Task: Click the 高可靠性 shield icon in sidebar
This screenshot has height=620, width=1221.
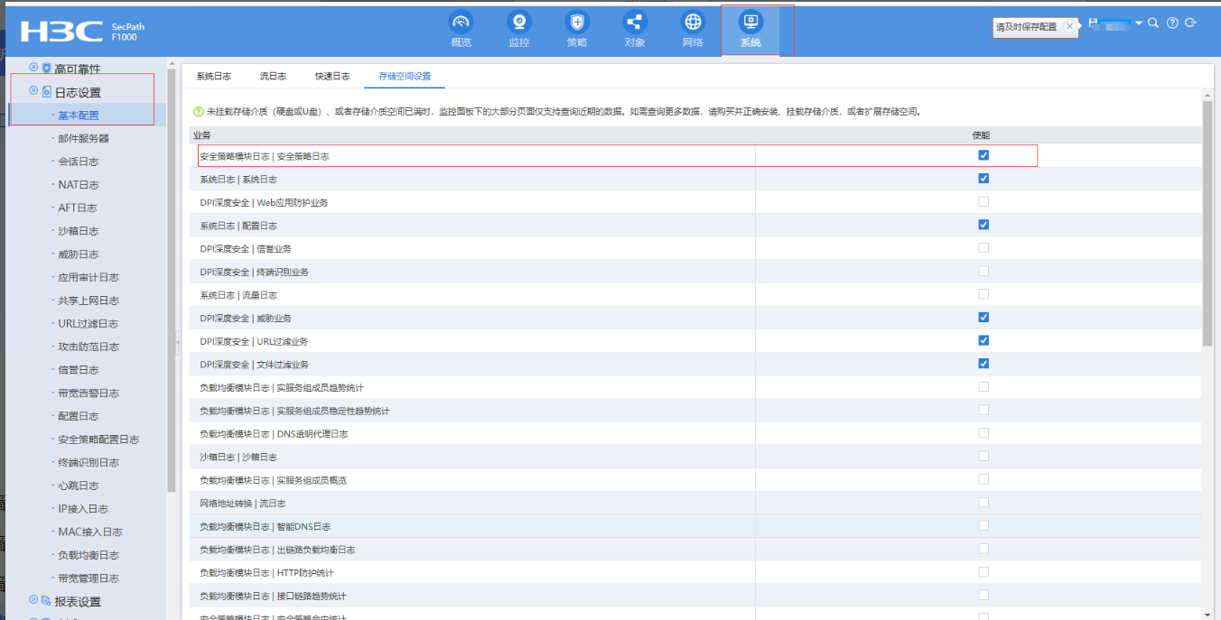Action: coord(46,68)
